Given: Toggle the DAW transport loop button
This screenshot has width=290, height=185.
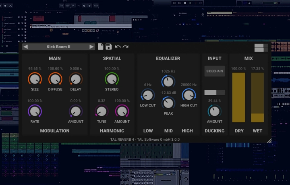Looking at the screenshot, I should coord(201,3).
